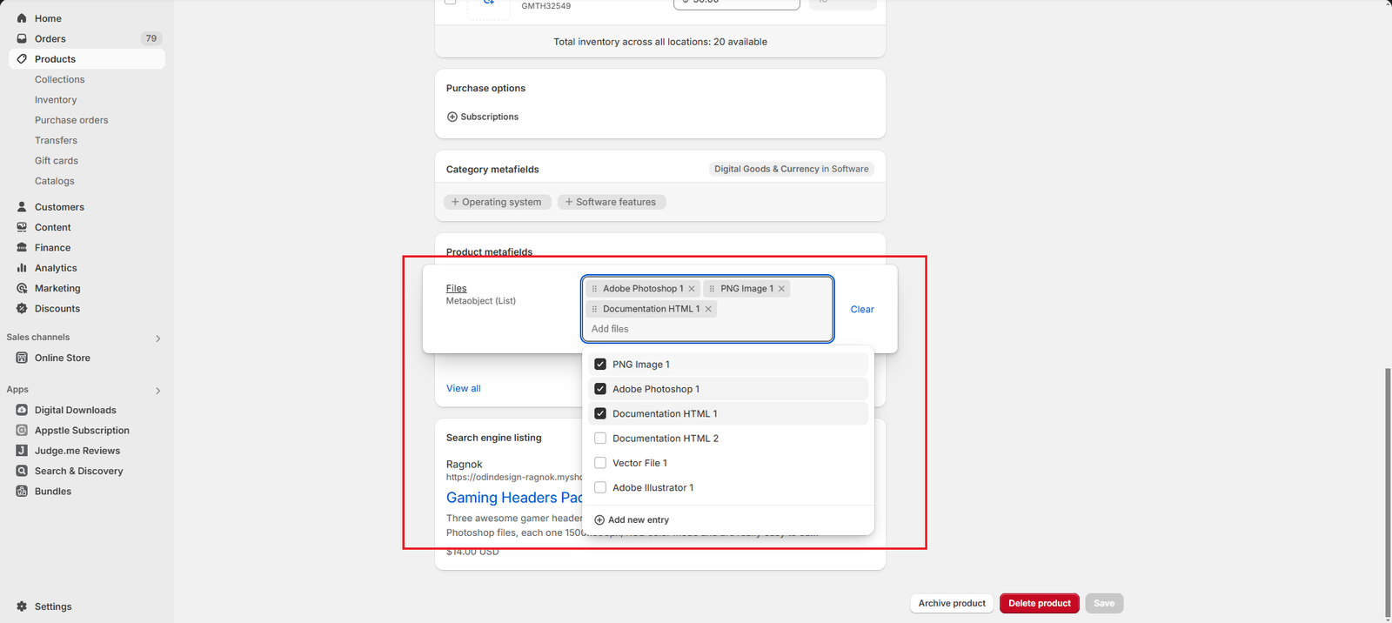Click the Online Store icon
The width and height of the screenshot is (1392, 623).
22,358
